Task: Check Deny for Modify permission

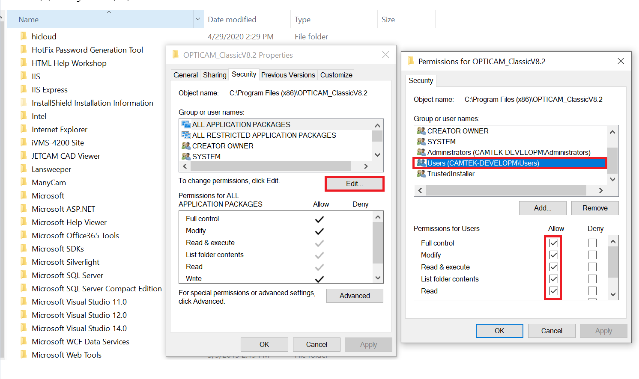Action: (x=592, y=255)
